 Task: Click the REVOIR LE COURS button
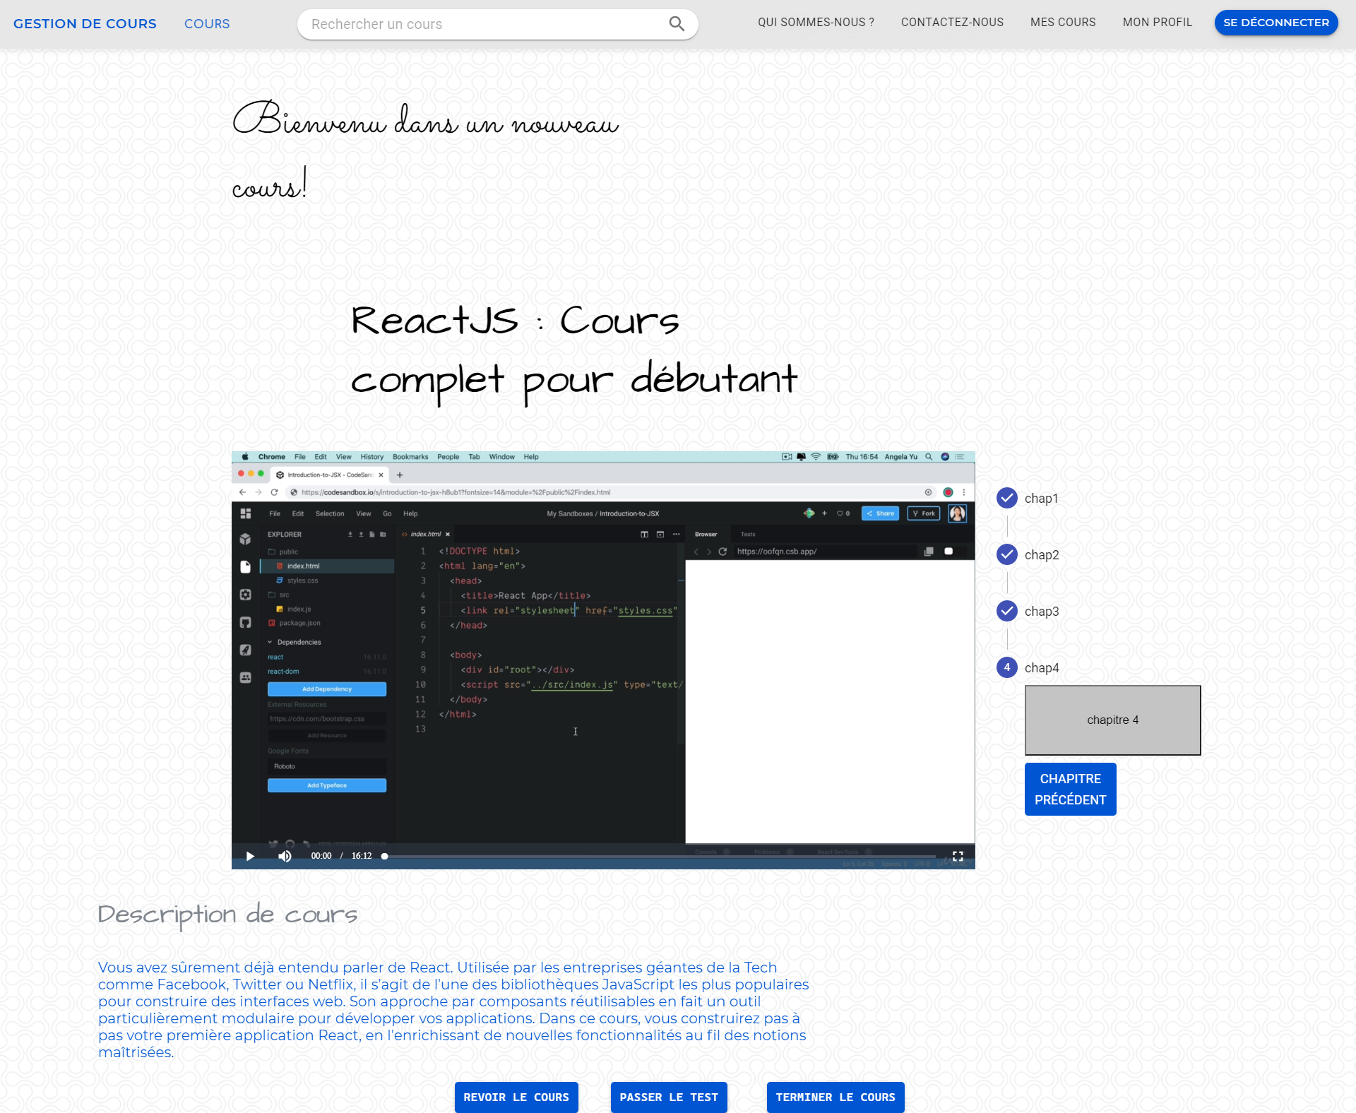[x=516, y=1097]
